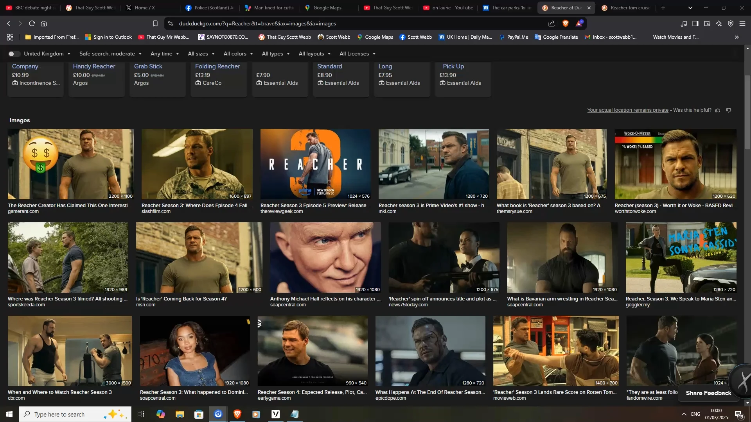Switch to the Man fined for cutting tab
The image size is (751, 422).
point(270,8)
